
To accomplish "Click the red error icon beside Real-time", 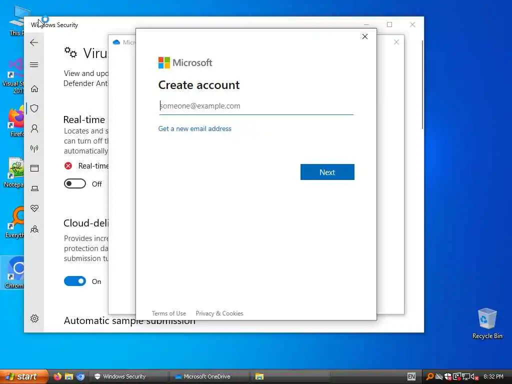I will point(68,166).
